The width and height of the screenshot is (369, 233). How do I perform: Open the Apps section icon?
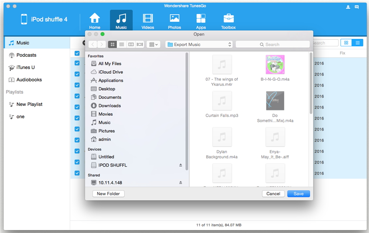click(201, 20)
